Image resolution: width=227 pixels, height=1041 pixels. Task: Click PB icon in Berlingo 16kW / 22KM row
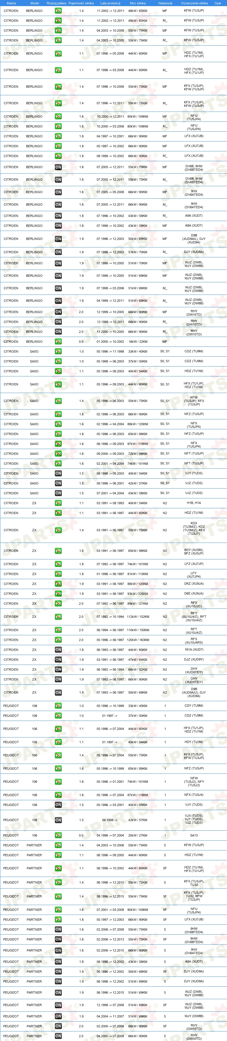[58, 342]
